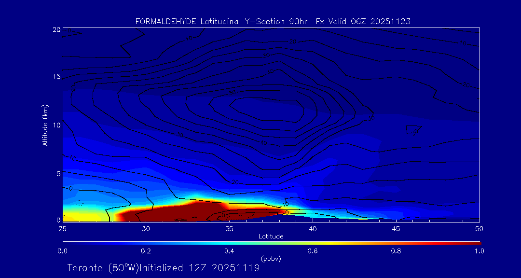521x278 pixels.
Task: Click the 'Toronto (80°W)' location text
Action: point(102,268)
